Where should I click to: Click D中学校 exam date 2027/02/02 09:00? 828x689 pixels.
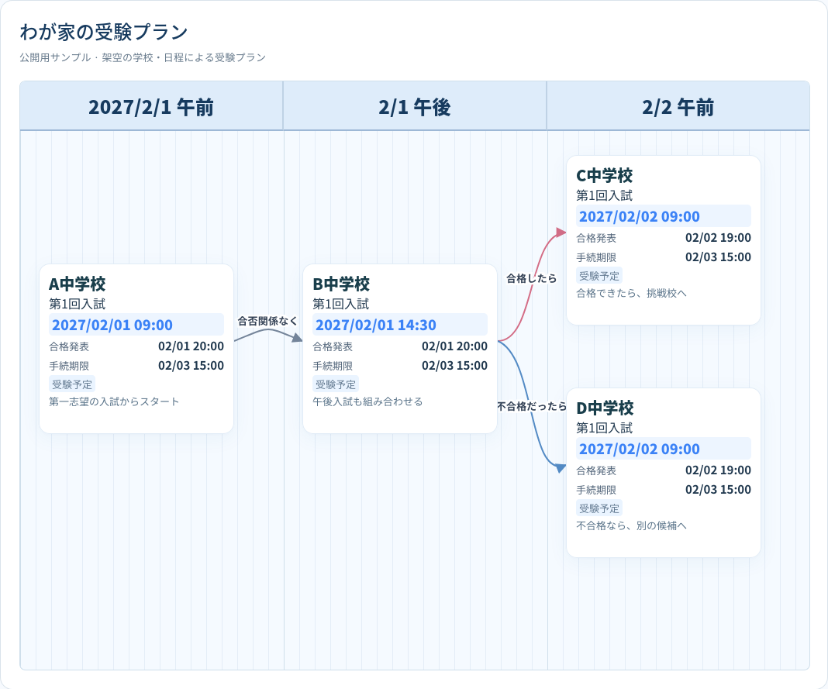pyautogui.click(x=663, y=449)
